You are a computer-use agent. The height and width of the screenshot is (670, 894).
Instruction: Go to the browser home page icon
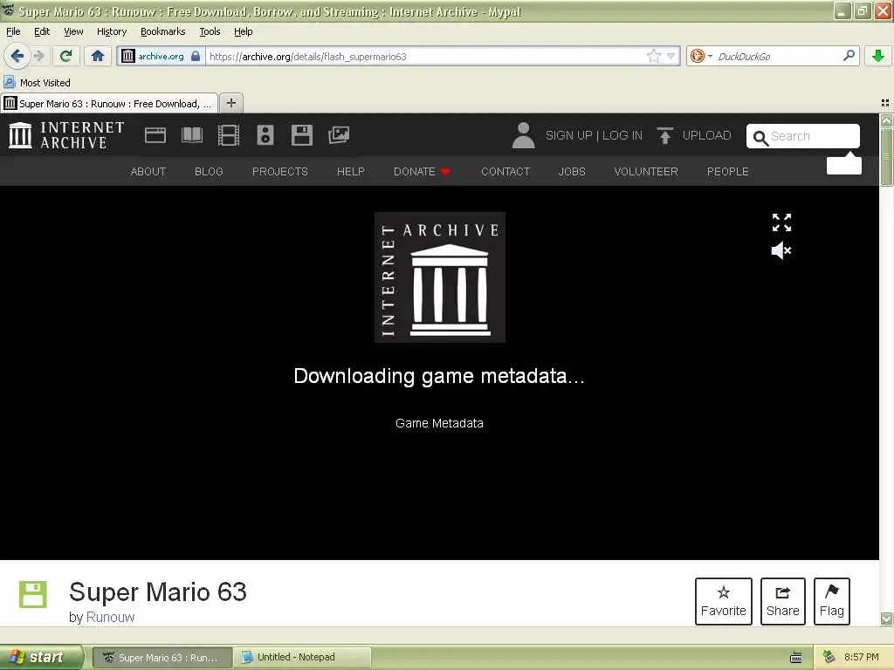[x=98, y=56]
